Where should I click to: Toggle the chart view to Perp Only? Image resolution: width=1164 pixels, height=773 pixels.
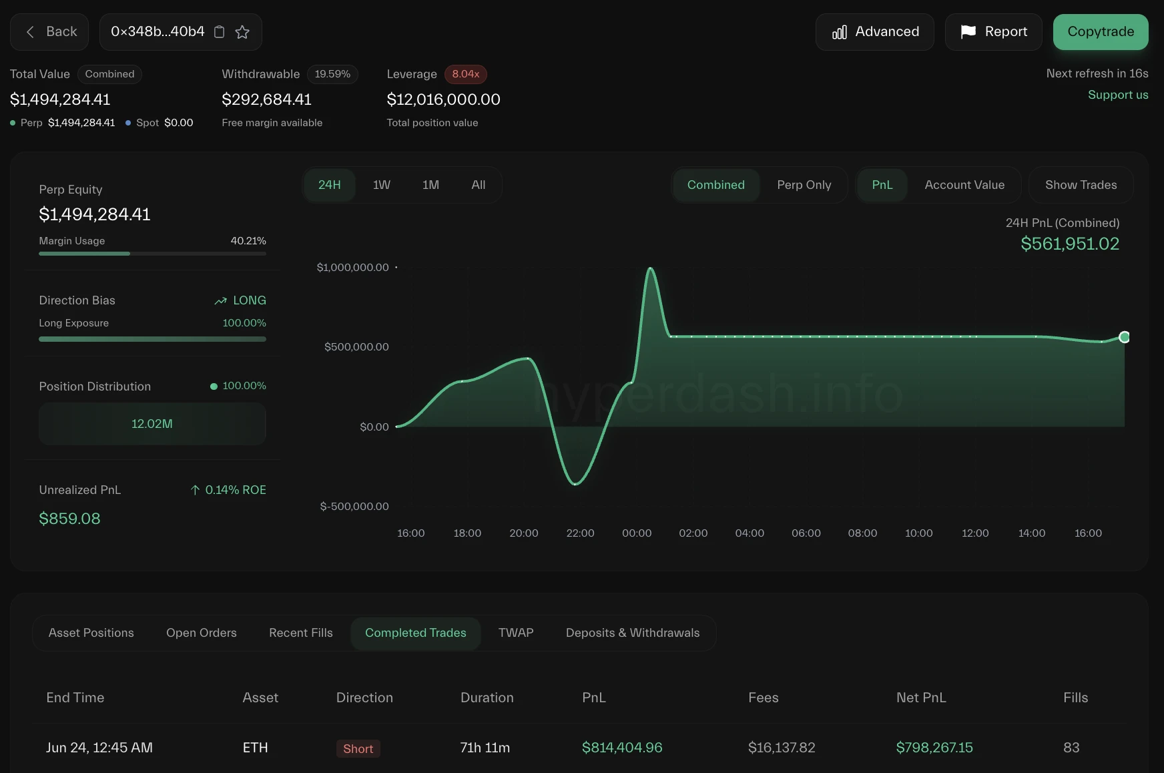(804, 185)
